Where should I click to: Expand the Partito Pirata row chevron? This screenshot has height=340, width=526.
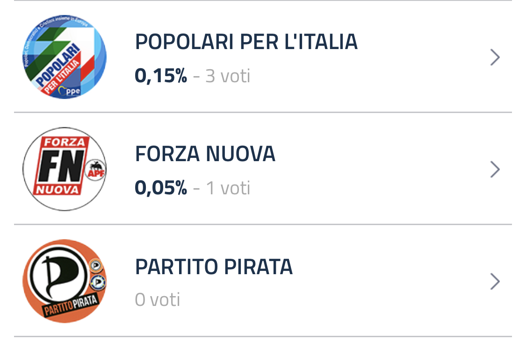[495, 281]
